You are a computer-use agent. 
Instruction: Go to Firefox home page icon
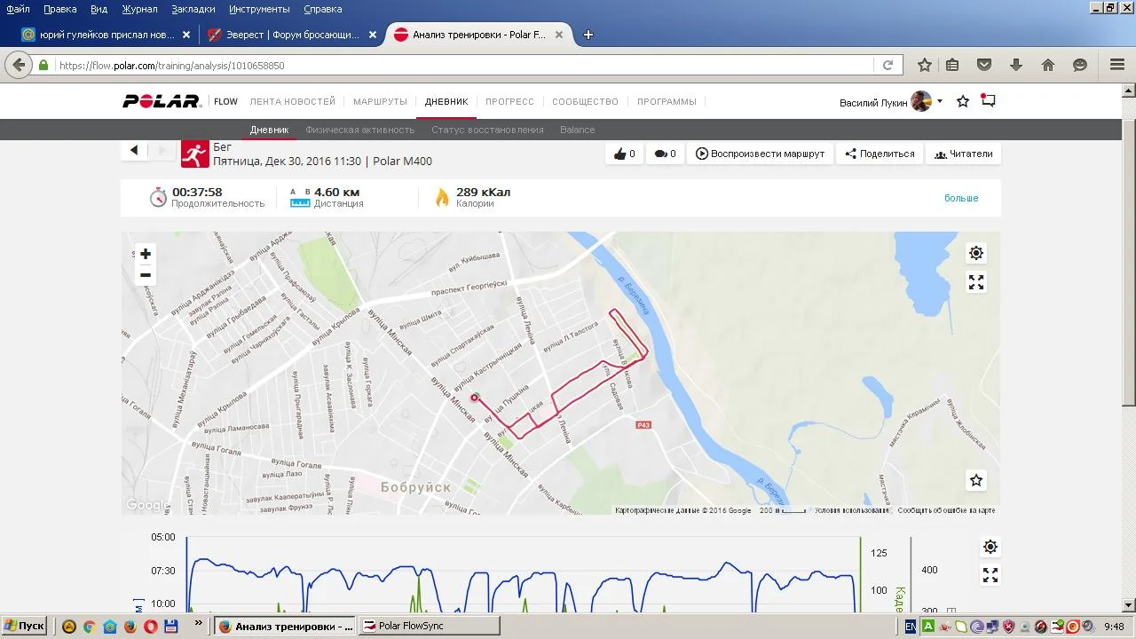[1048, 65]
